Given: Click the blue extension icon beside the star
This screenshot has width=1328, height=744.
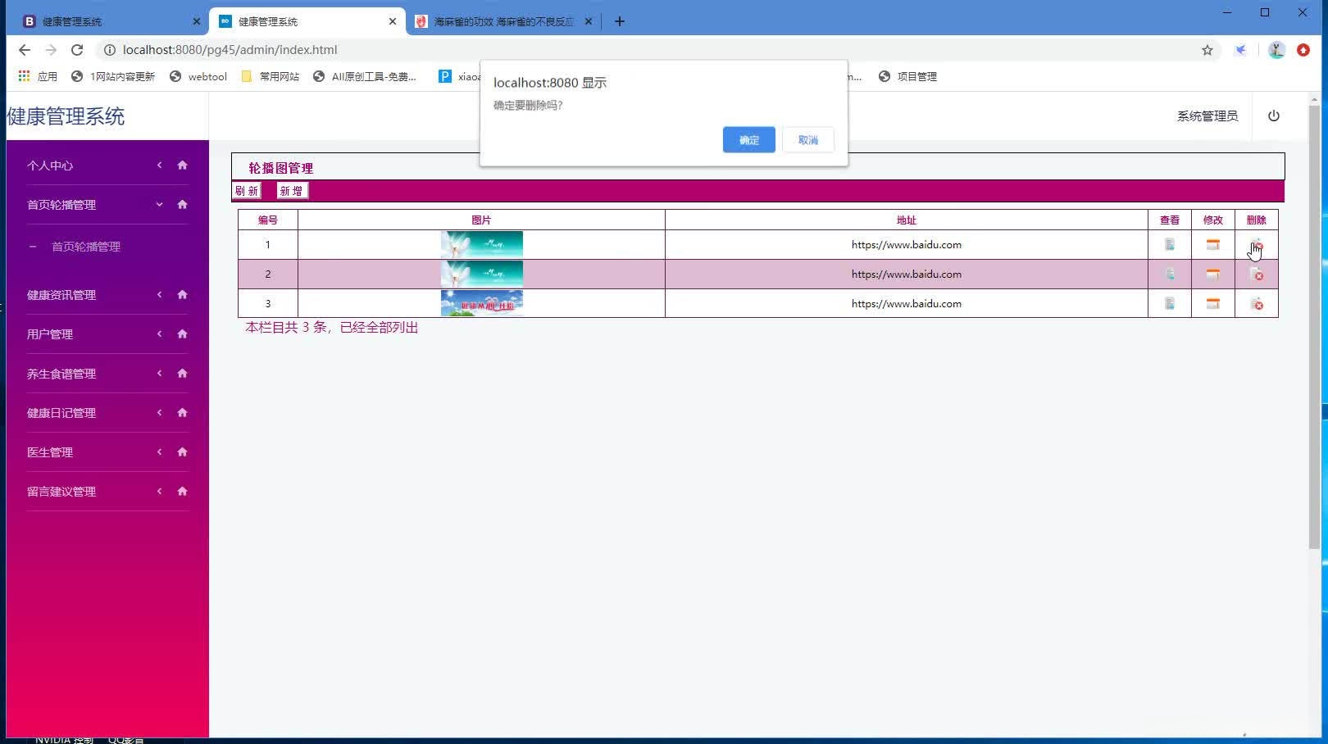Looking at the screenshot, I should [x=1241, y=50].
